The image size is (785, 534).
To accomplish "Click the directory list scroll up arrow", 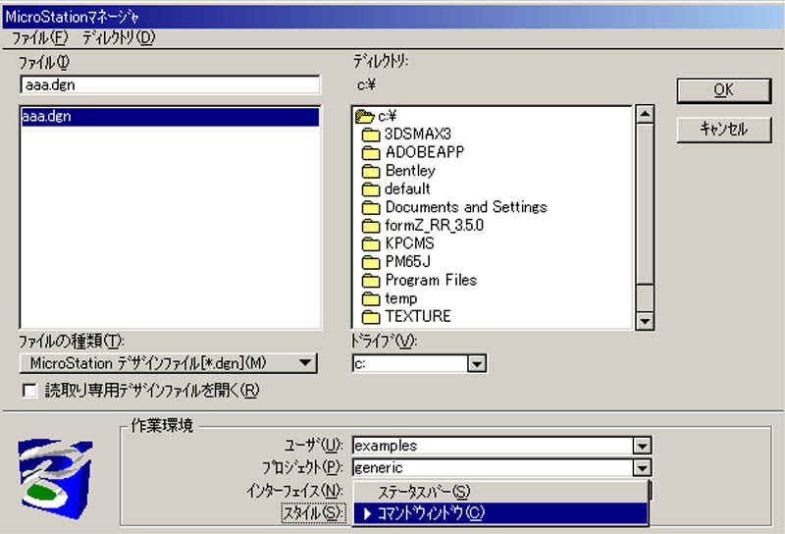I will click(x=645, y=115).
